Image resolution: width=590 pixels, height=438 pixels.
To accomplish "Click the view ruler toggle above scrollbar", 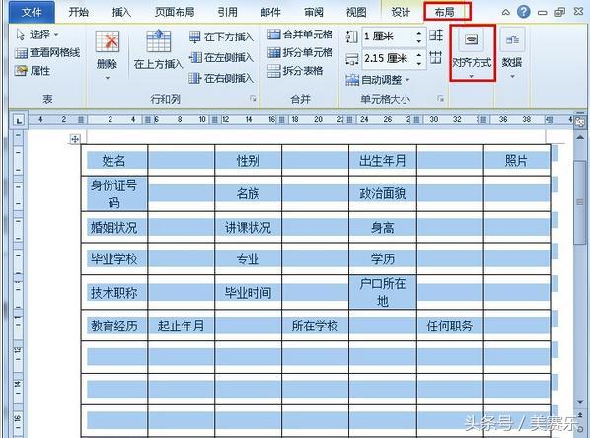I will point(580,122).
